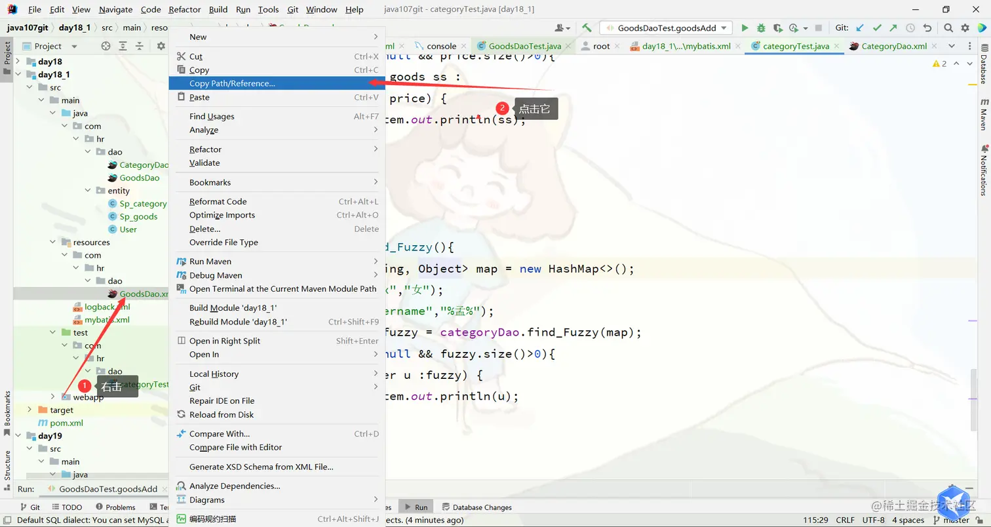Collapse the day18_1 module node
This screenshot has width=991, height=527.
[18, 74]
